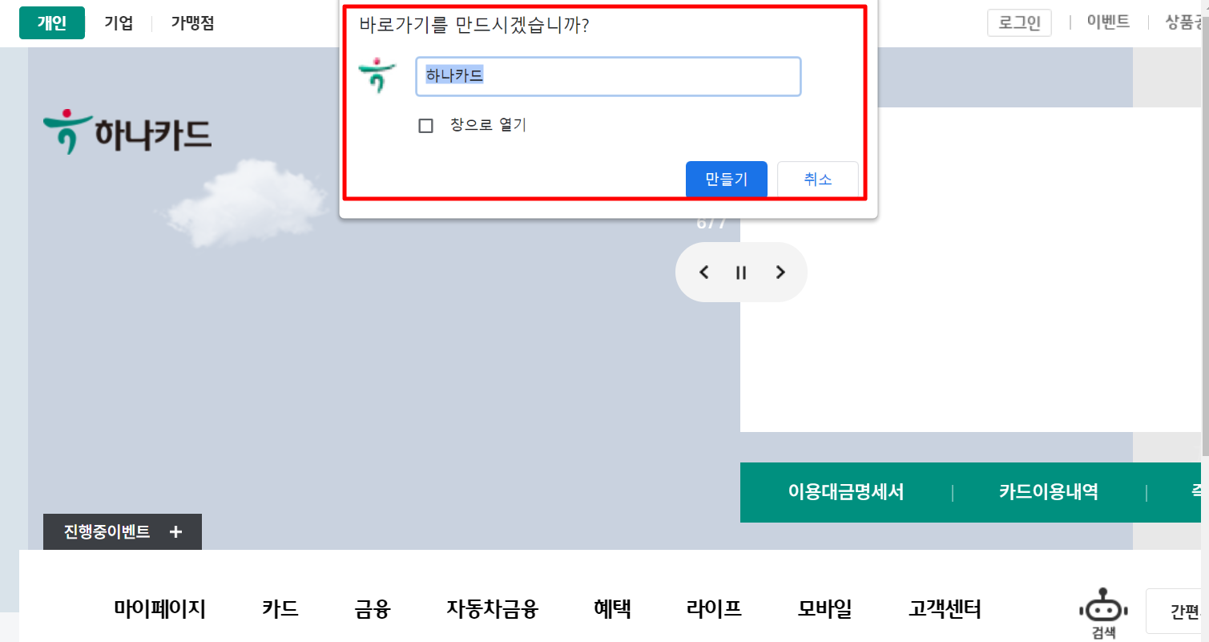Open the 모바일 menu
1209x642 pixels.
[825, 609]
